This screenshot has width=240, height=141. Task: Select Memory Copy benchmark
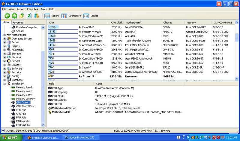coord(24,95)
